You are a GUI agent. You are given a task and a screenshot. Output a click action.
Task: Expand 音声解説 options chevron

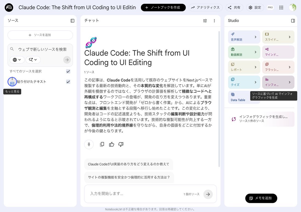(256, 37)
